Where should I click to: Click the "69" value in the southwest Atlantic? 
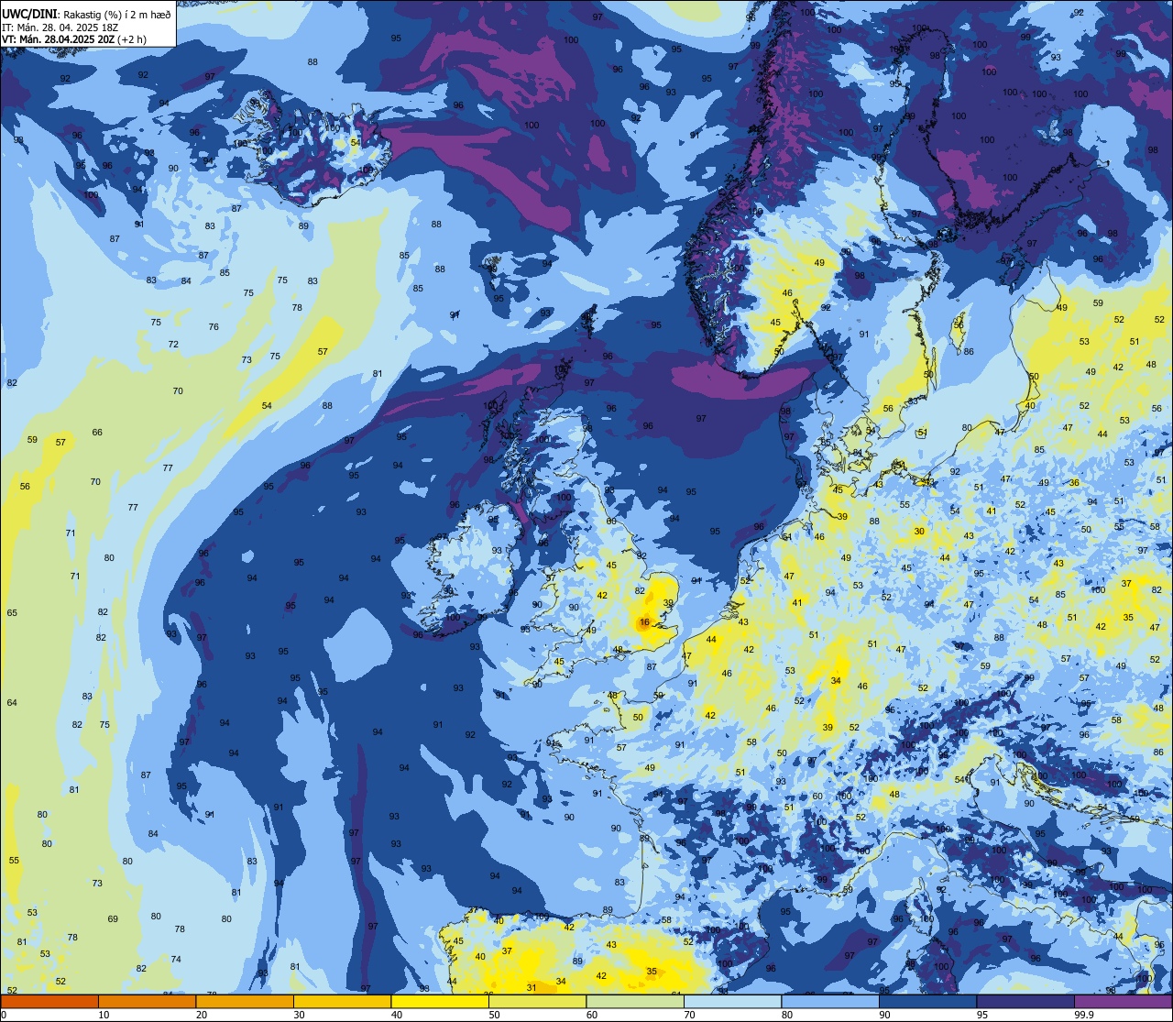(113, 918)
